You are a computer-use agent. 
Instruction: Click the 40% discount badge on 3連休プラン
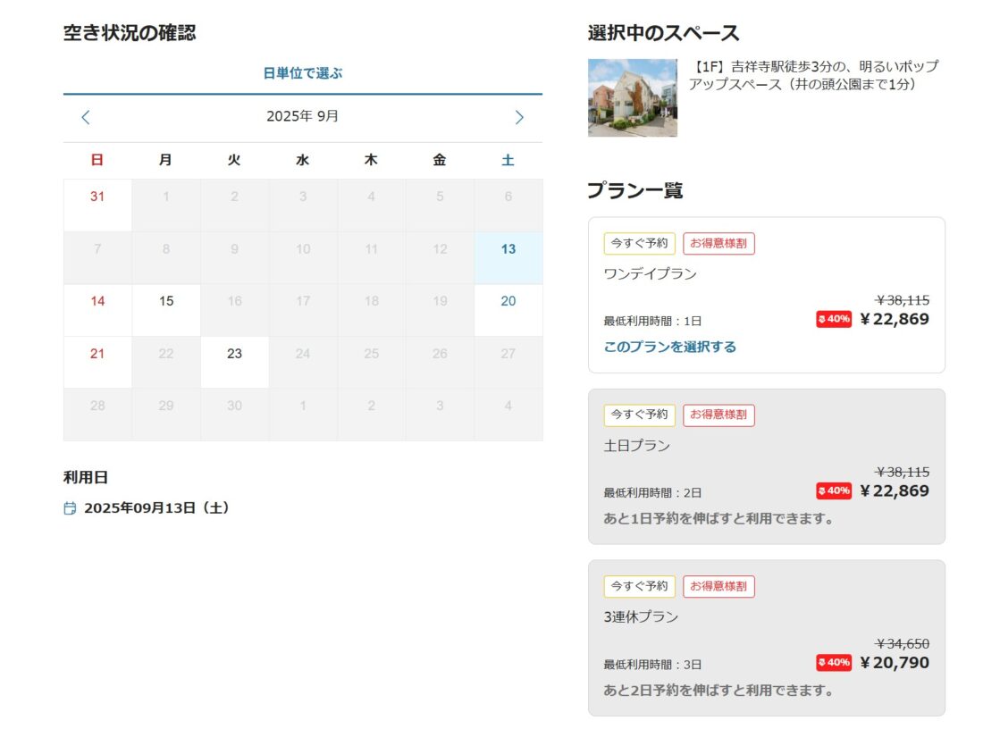(x=833, y=662)
